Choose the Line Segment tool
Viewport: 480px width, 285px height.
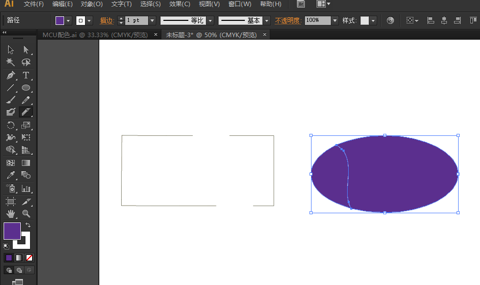11,88
